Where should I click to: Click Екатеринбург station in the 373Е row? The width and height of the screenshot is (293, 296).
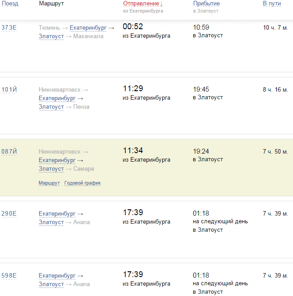click(88, 28)
